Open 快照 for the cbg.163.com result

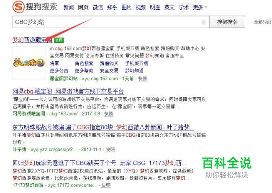point(109,114)
